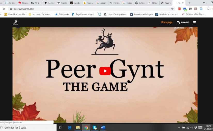Switch to the Ehreng tab

click(x=23, y=3)
